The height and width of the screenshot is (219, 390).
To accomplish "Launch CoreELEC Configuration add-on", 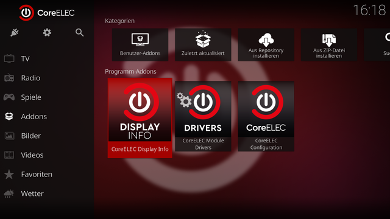I will pyautogui.click(x=266, y=116).
